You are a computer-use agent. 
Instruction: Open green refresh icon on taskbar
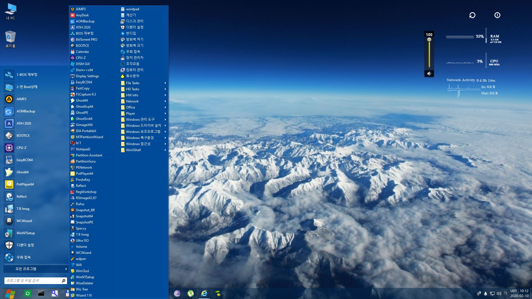pyautogui.click(x=27, y=293)
